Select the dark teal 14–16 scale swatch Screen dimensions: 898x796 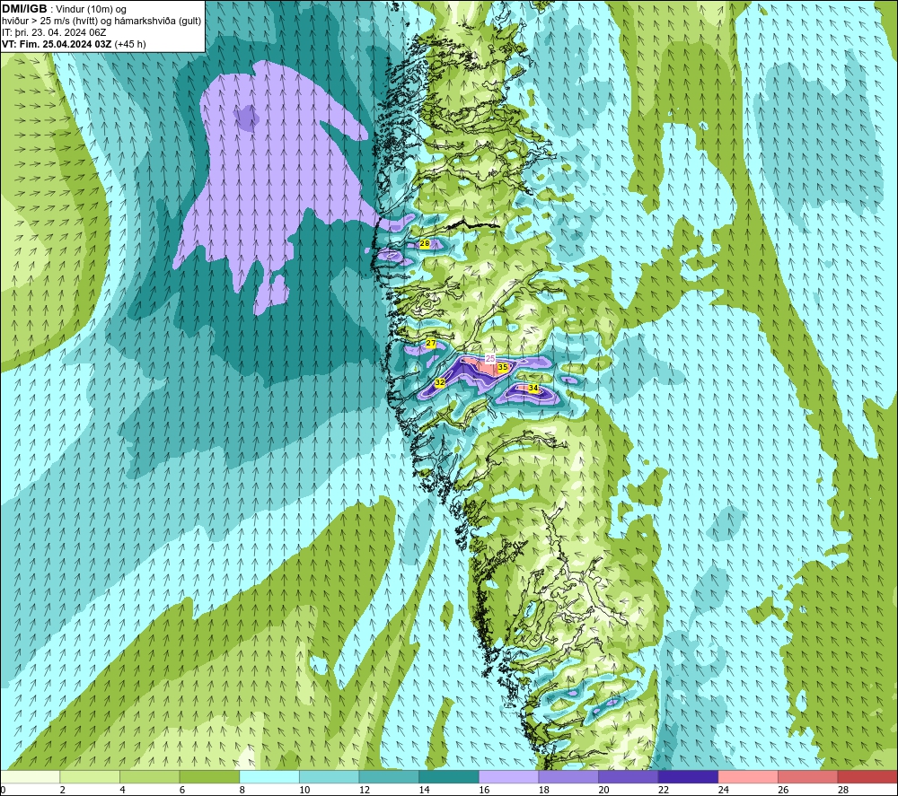pyautogui.click(x=449, y=776)
